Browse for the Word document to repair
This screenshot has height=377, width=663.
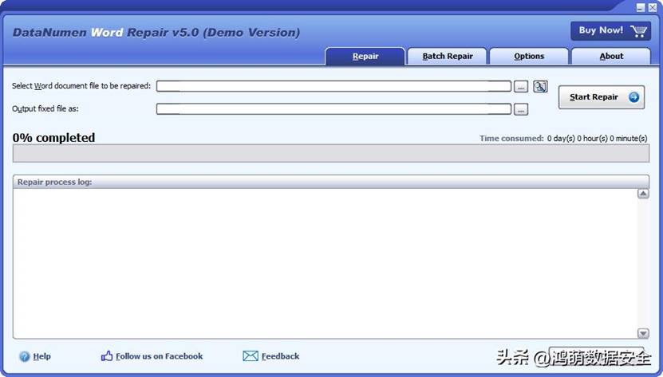coord(521,87)
